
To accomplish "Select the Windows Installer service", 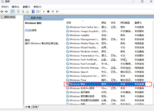I will (x=105, y=35).
